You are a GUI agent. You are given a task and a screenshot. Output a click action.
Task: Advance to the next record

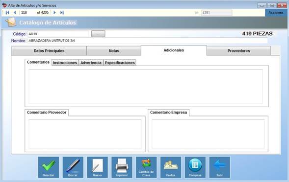54,13
